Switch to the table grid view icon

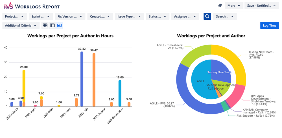45,26
